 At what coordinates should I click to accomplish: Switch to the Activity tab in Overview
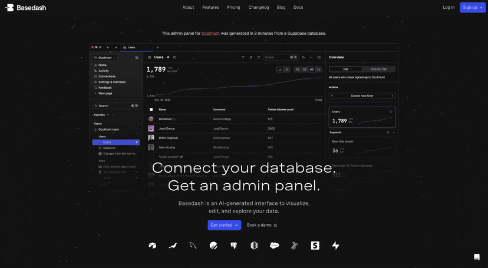coord(378,69)
